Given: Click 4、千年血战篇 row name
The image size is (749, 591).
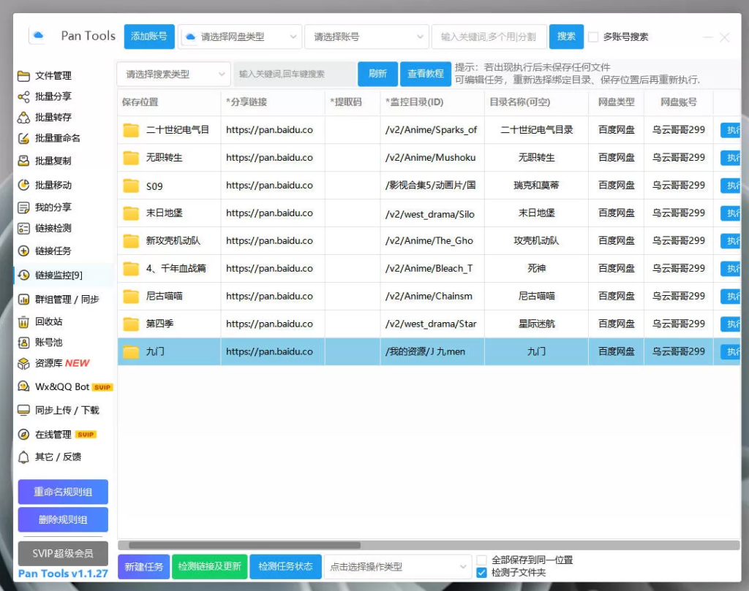Looking at the screenshot, I should (x=176, y=269).
